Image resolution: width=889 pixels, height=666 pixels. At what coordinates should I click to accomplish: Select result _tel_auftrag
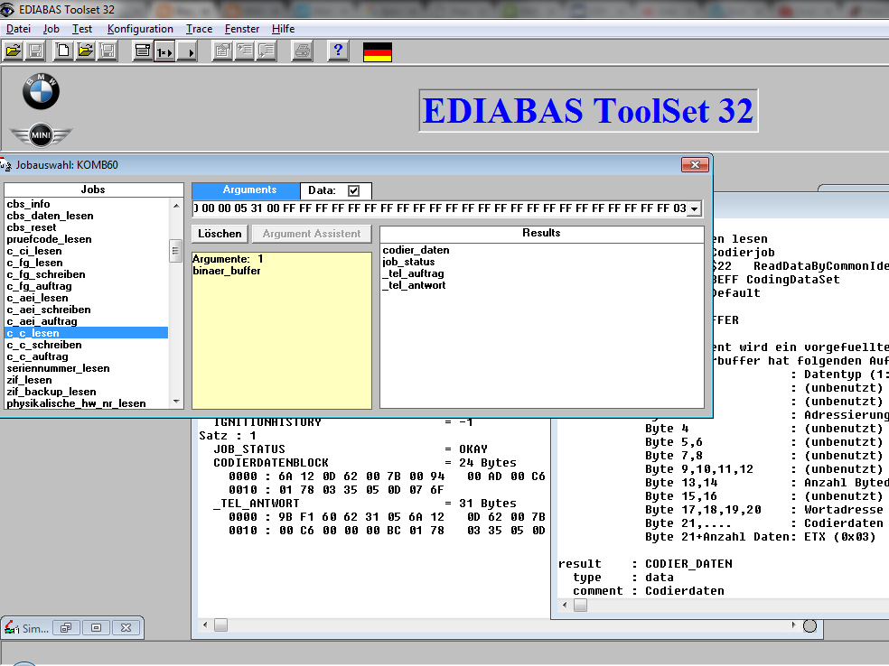point(413,273)
